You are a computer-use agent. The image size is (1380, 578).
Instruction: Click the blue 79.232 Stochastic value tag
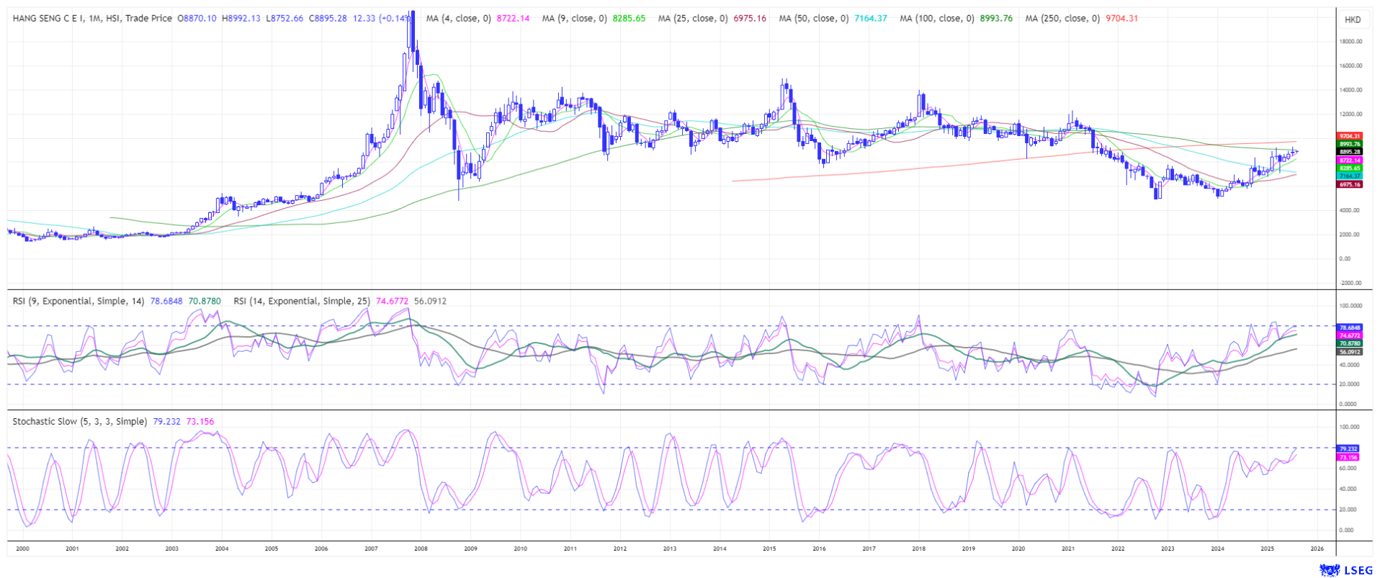1348,448
